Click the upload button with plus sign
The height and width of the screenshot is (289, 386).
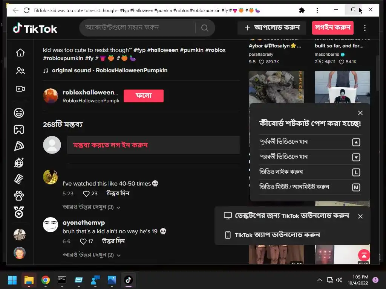pos(272,28)
